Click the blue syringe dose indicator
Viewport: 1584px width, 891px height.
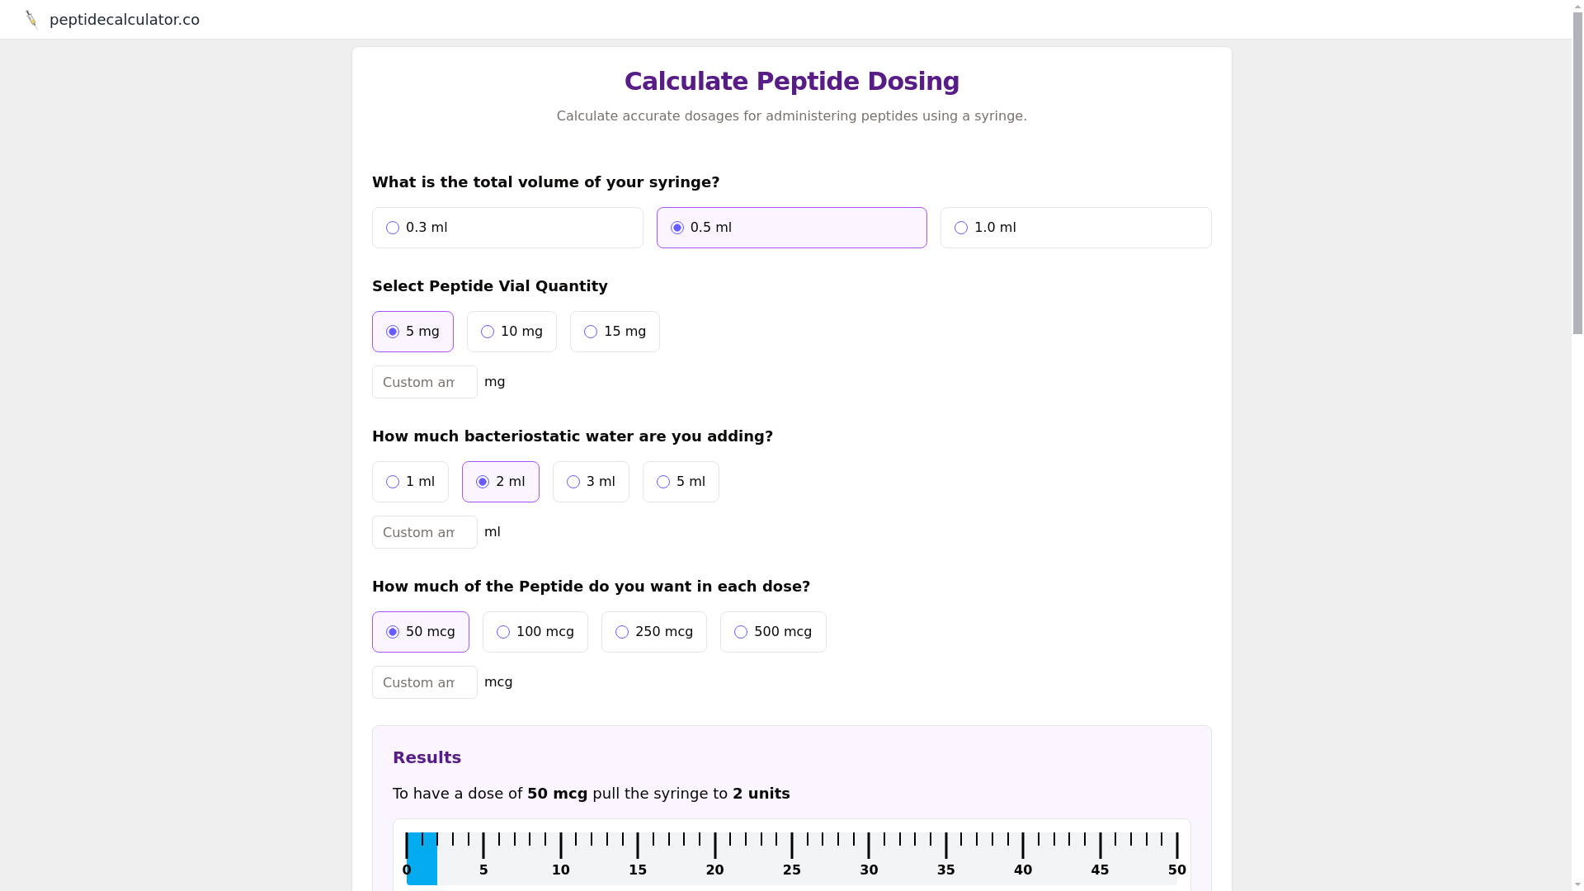click(x=422, y=858)
